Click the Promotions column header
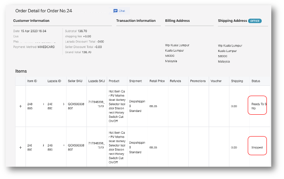The height and width of the screenshot is (179, 284). pyautogui.click(x=198, y=81)
